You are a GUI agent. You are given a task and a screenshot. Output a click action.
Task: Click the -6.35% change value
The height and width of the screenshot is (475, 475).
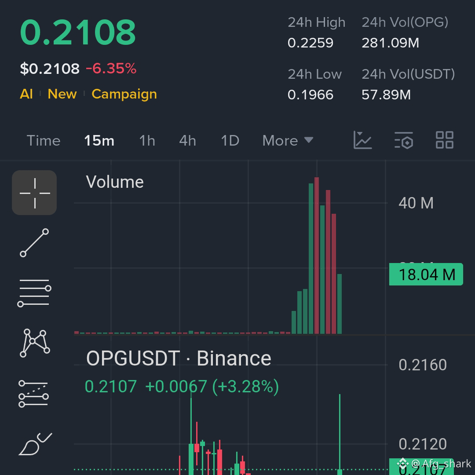coord(111,69)
